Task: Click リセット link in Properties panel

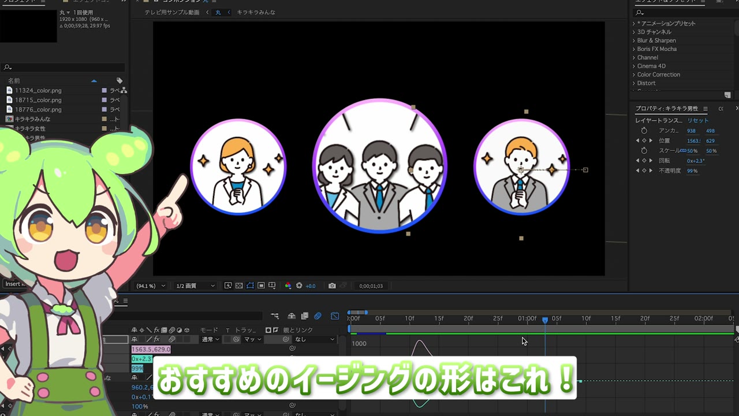Action: pyautogui.click(x=698, y=120)
